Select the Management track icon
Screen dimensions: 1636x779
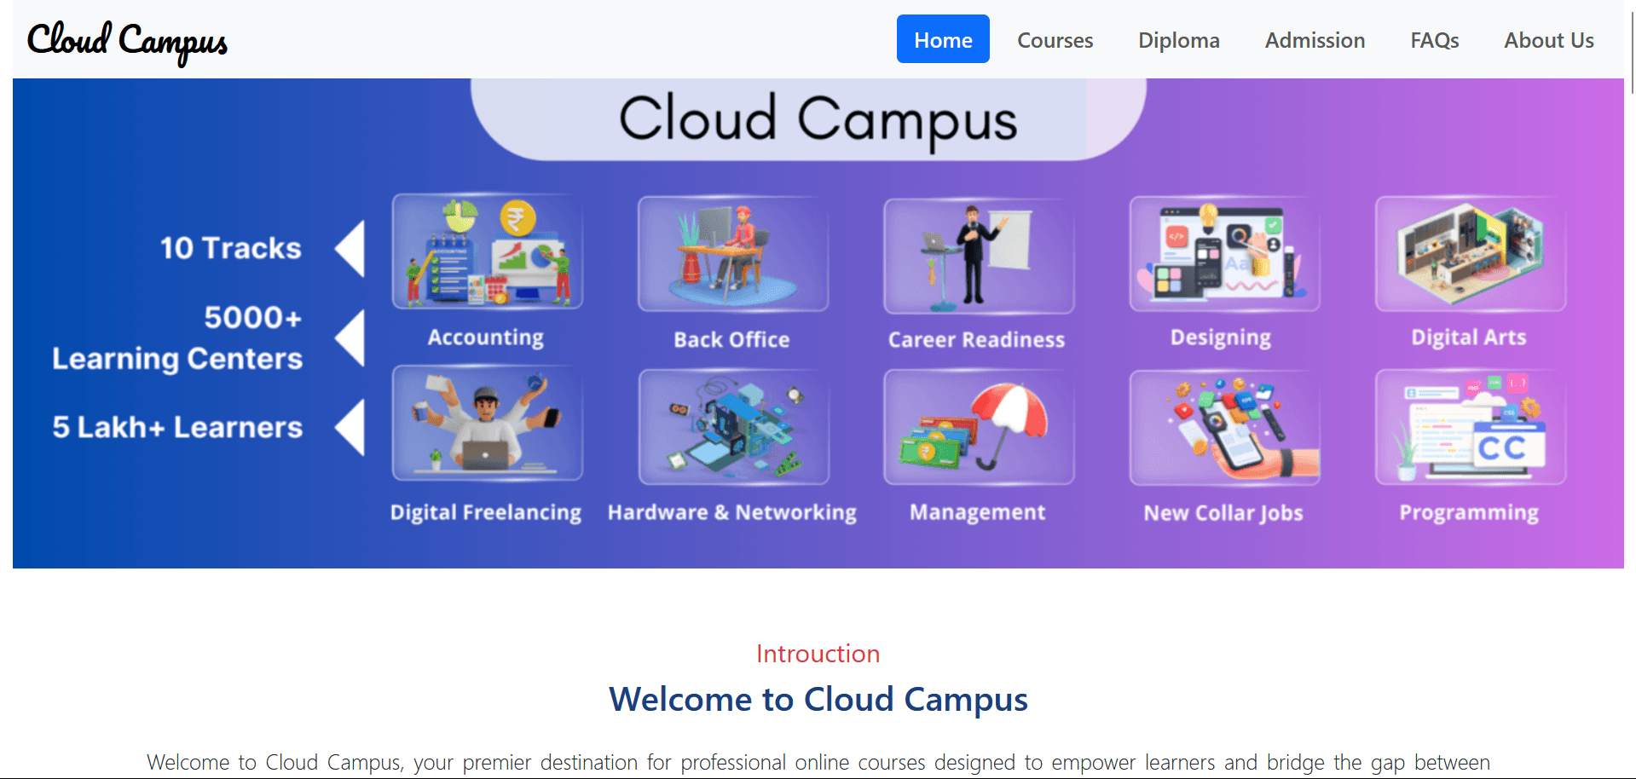(x=978, y=426)
